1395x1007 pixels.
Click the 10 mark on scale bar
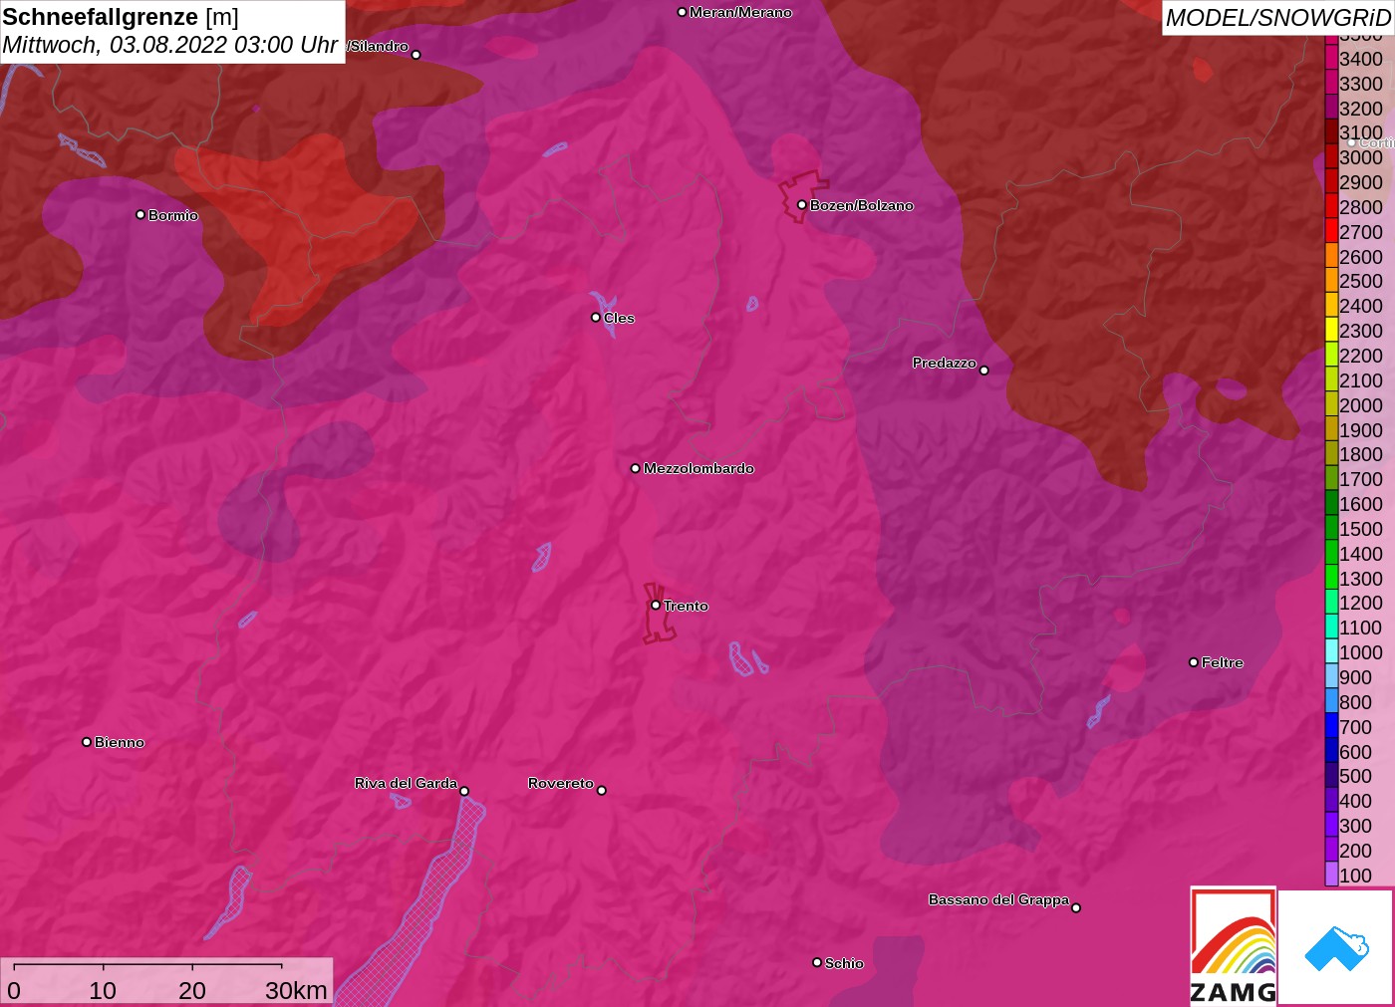pos(103,990)
